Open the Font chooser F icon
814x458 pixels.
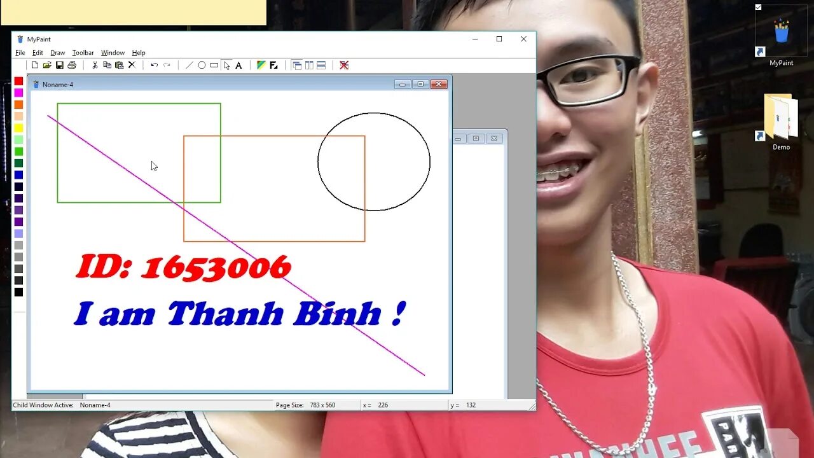[273, 65]
